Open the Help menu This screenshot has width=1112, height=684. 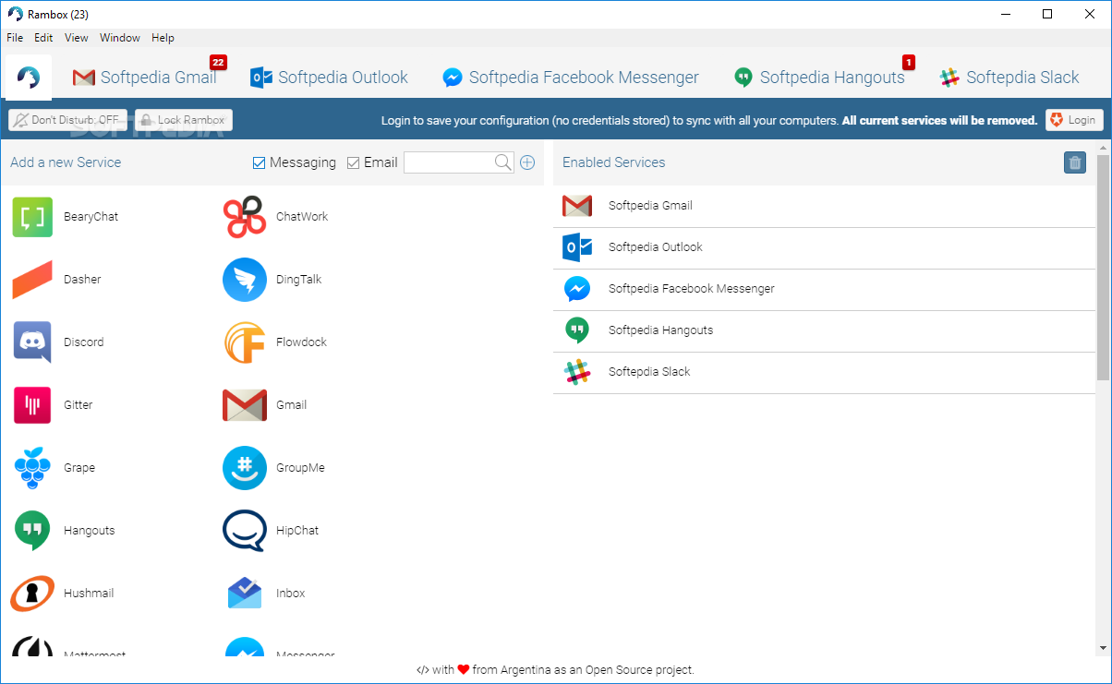[x=163, y=38]
